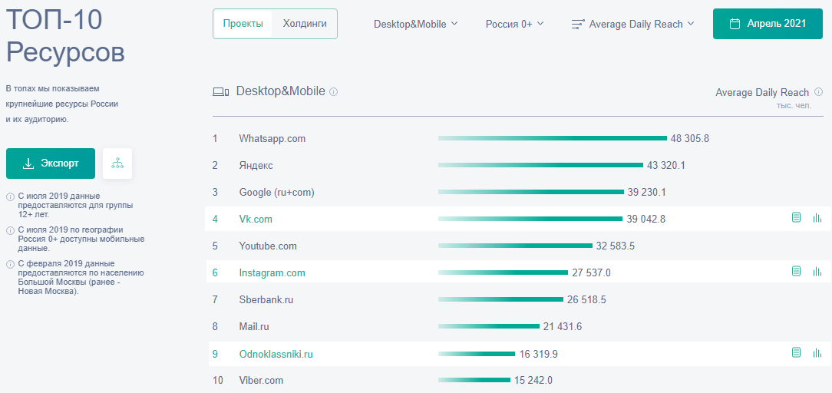Viewport: 832px width, 393px height.
Task: Open bar chart icon in Vk.com row
Action: [x=817, y=217]
